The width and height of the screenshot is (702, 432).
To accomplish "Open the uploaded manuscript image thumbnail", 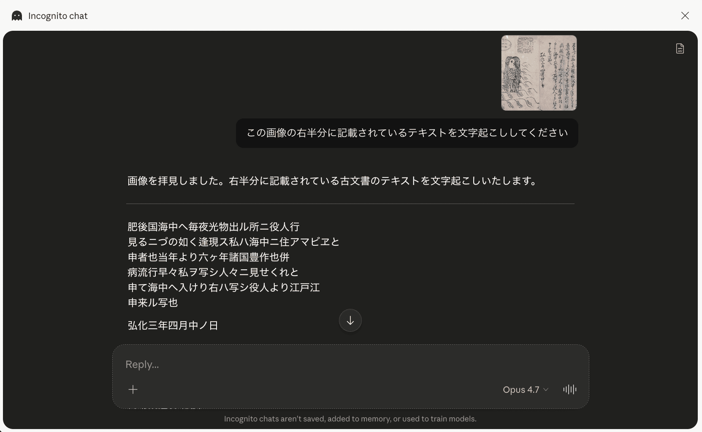I will coord(539,73).
